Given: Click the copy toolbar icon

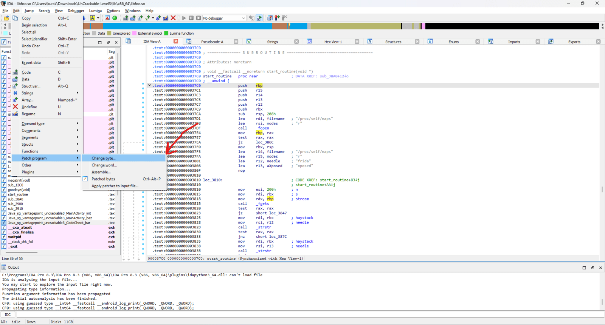Looking at the screenshot, I should 15,18.
